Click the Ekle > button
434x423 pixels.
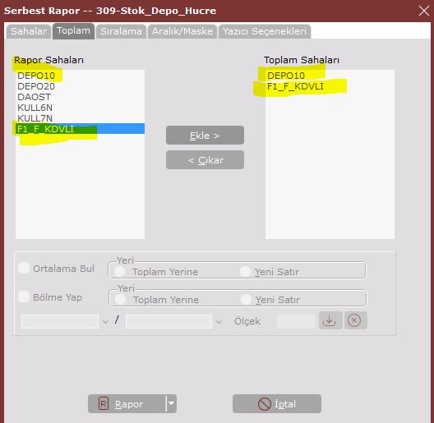[x=205, y=136]
